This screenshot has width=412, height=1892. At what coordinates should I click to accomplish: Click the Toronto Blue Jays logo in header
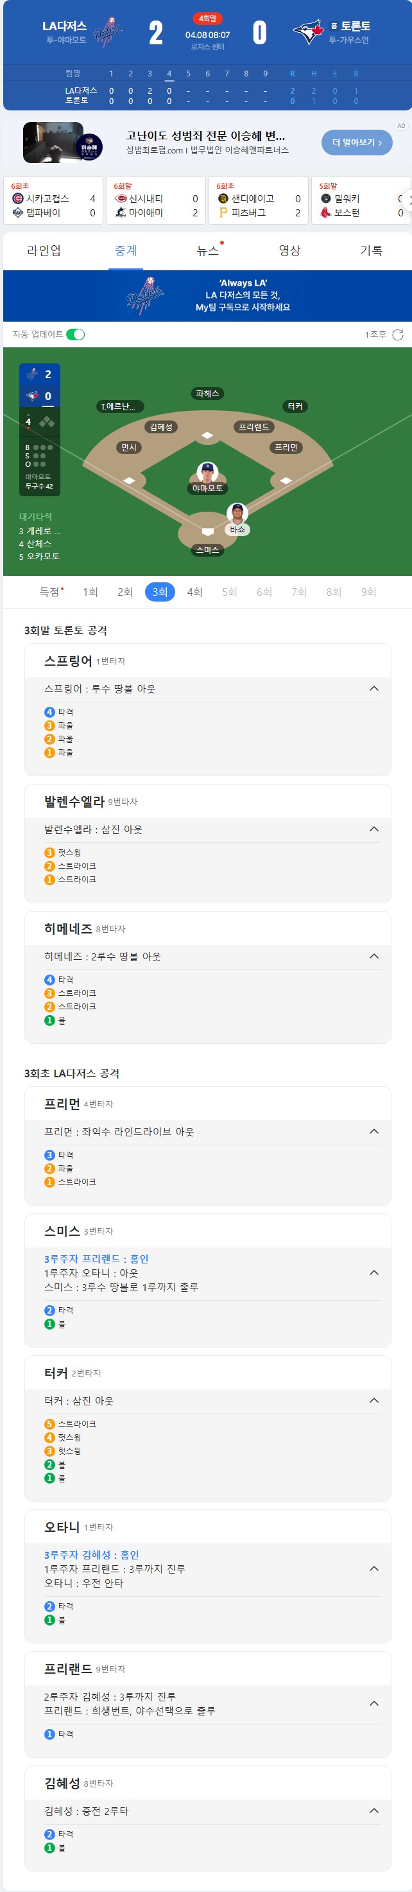(x=307, y=32)
